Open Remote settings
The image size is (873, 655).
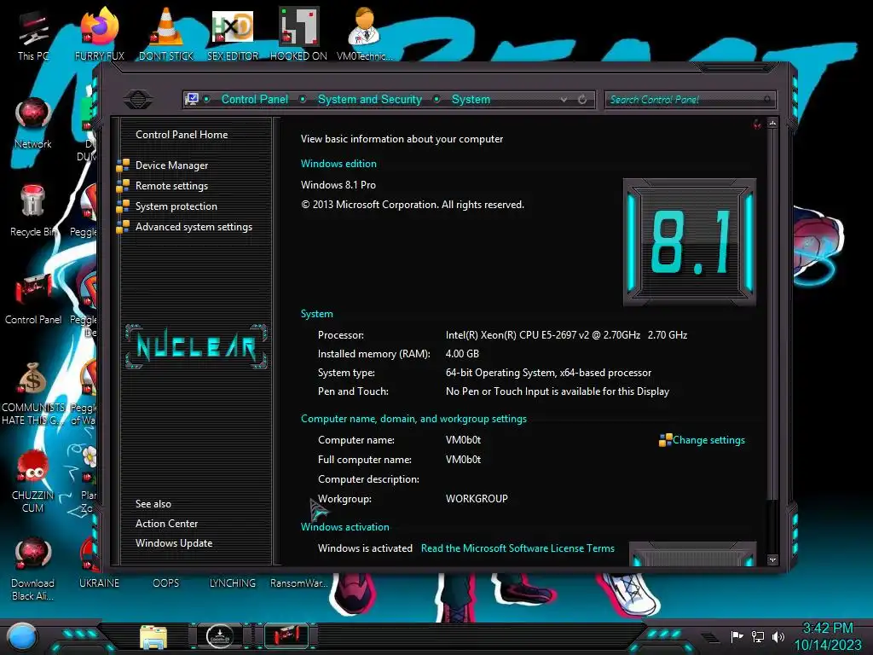171,186
